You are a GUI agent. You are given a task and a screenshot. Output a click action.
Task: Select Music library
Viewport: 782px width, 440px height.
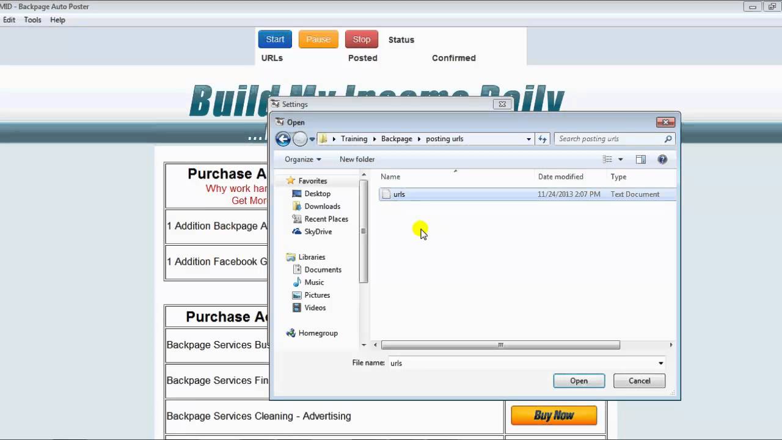pos(314,282)
